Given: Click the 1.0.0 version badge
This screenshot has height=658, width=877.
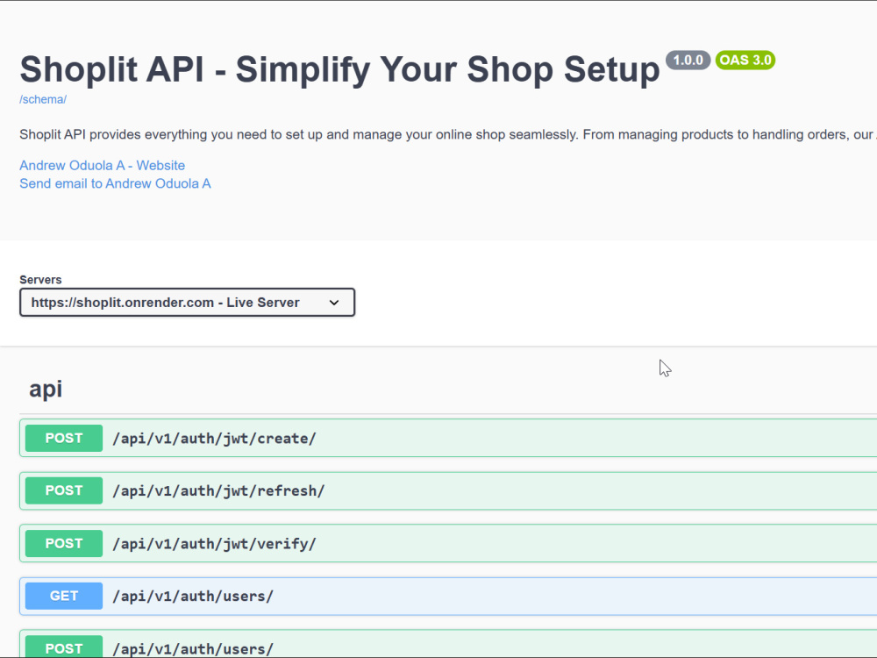Looking at the screenshot, I should [688, 60].
